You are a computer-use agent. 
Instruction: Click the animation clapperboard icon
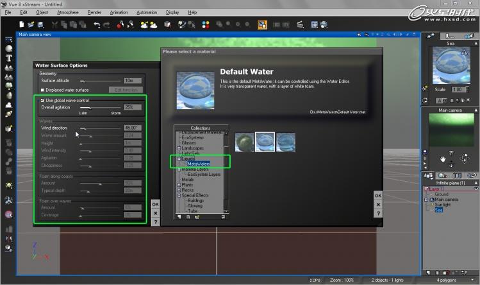[300, 24]
